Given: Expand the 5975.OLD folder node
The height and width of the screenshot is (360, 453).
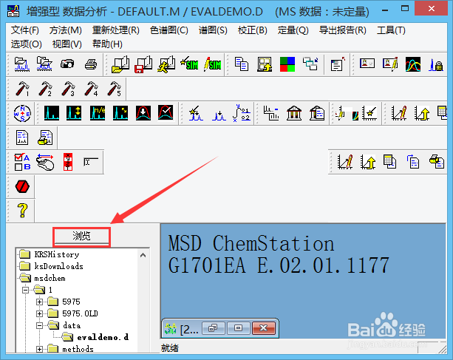Looking at the screenshot, I should (40, 313).
